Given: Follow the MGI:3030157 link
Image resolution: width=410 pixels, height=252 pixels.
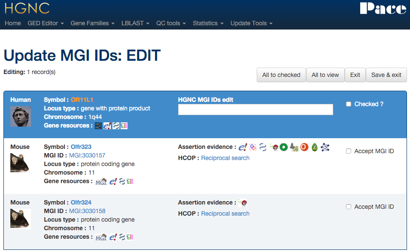Looking at the screenshot, I should (87, 155).
